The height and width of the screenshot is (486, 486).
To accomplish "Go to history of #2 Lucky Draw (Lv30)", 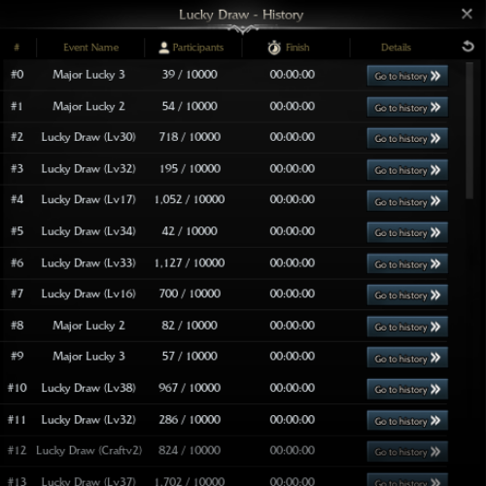I will pyautogui.click(x=407, y=138).
